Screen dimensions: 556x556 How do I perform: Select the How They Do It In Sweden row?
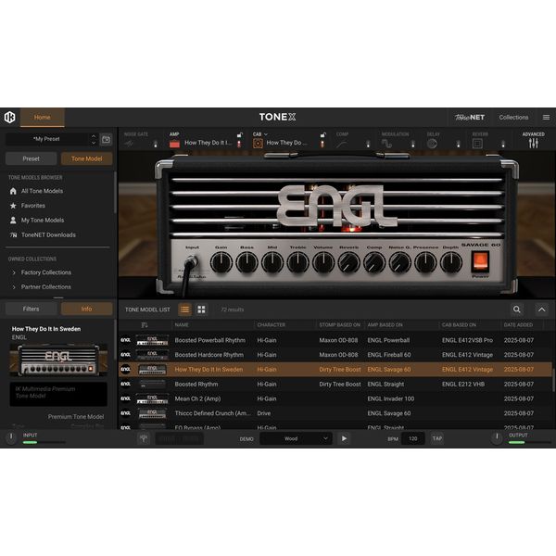(335, 369)
